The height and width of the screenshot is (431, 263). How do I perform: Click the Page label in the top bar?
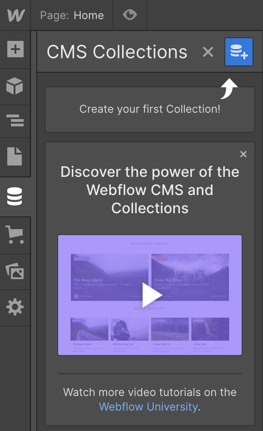(54, 15)
